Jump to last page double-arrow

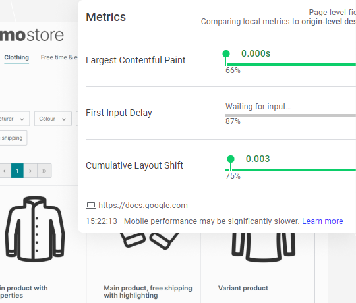pos(44,171)
